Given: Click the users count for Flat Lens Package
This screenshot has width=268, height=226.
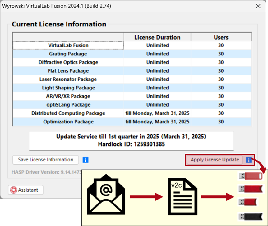Looking at the screenshot, I should click(x=221, y=71).
